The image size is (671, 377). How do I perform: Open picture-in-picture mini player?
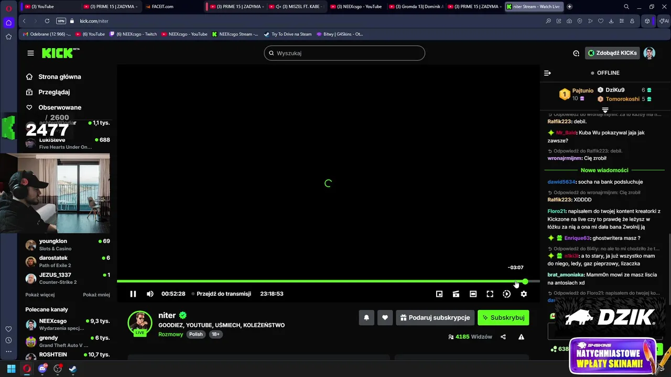tap(439, 294)
